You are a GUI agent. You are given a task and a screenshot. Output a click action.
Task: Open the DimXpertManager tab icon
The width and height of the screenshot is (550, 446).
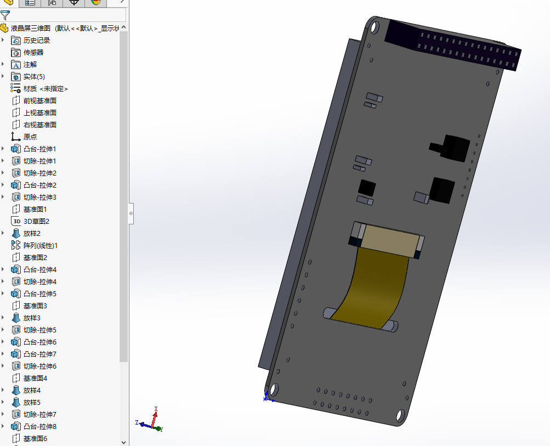click(74, 2)
